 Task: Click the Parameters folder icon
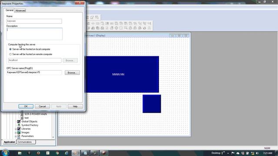pos(19,136)
